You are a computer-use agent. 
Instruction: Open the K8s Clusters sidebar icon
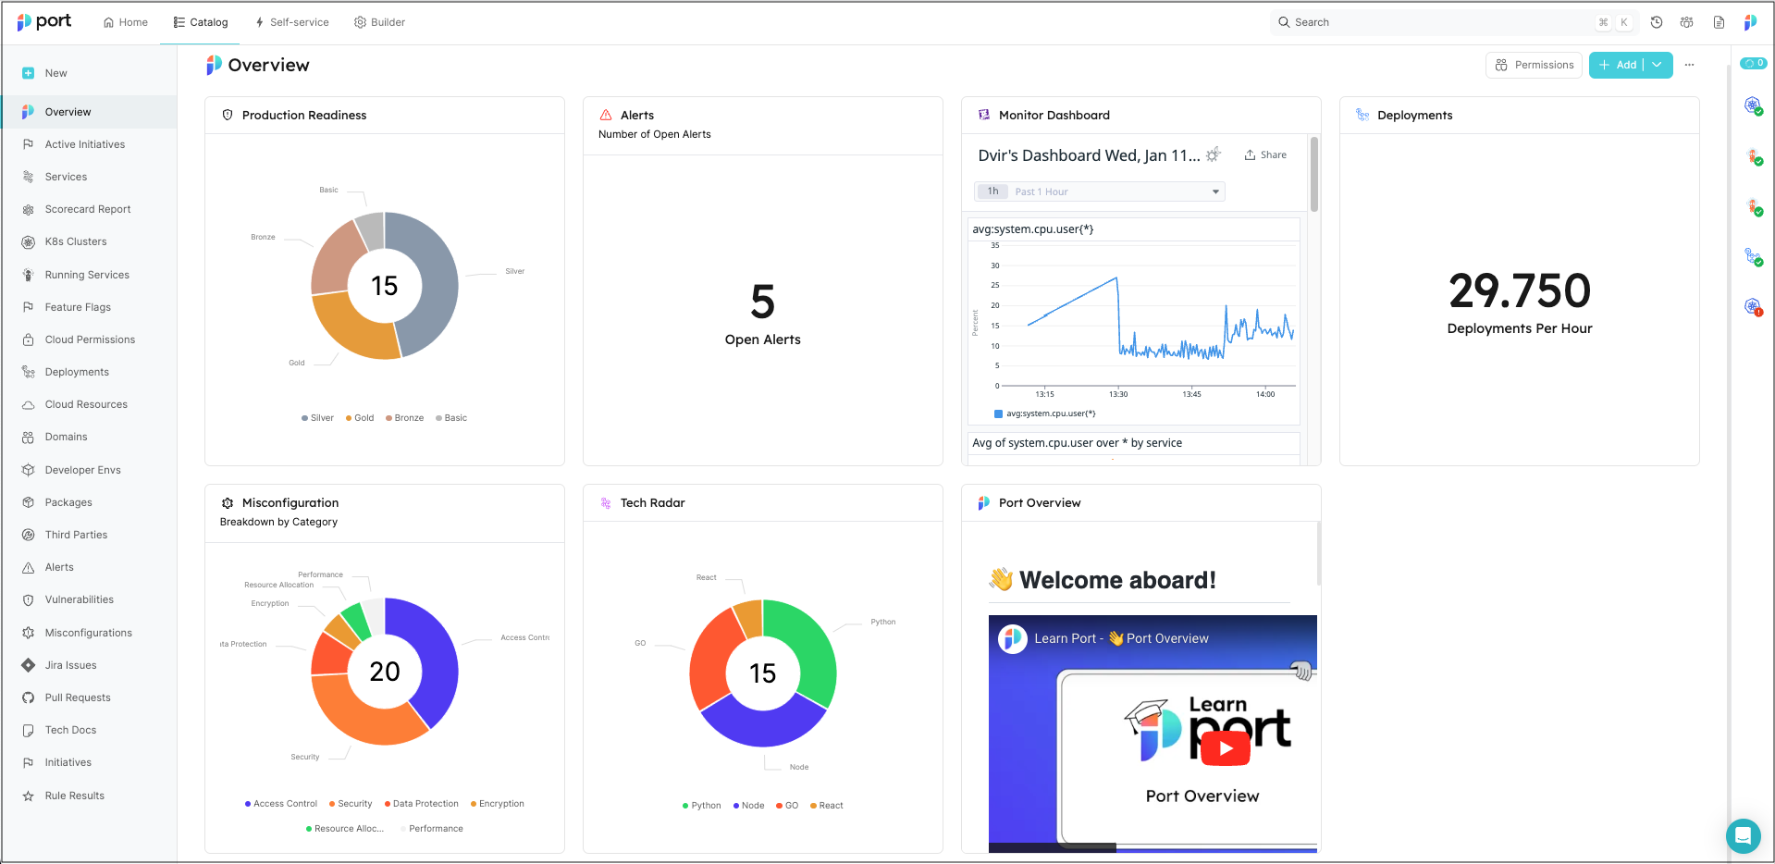tap(28, 241)
